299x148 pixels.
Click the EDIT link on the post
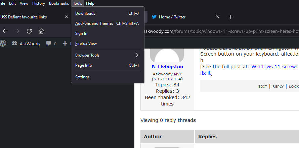[x=262, y=86]
